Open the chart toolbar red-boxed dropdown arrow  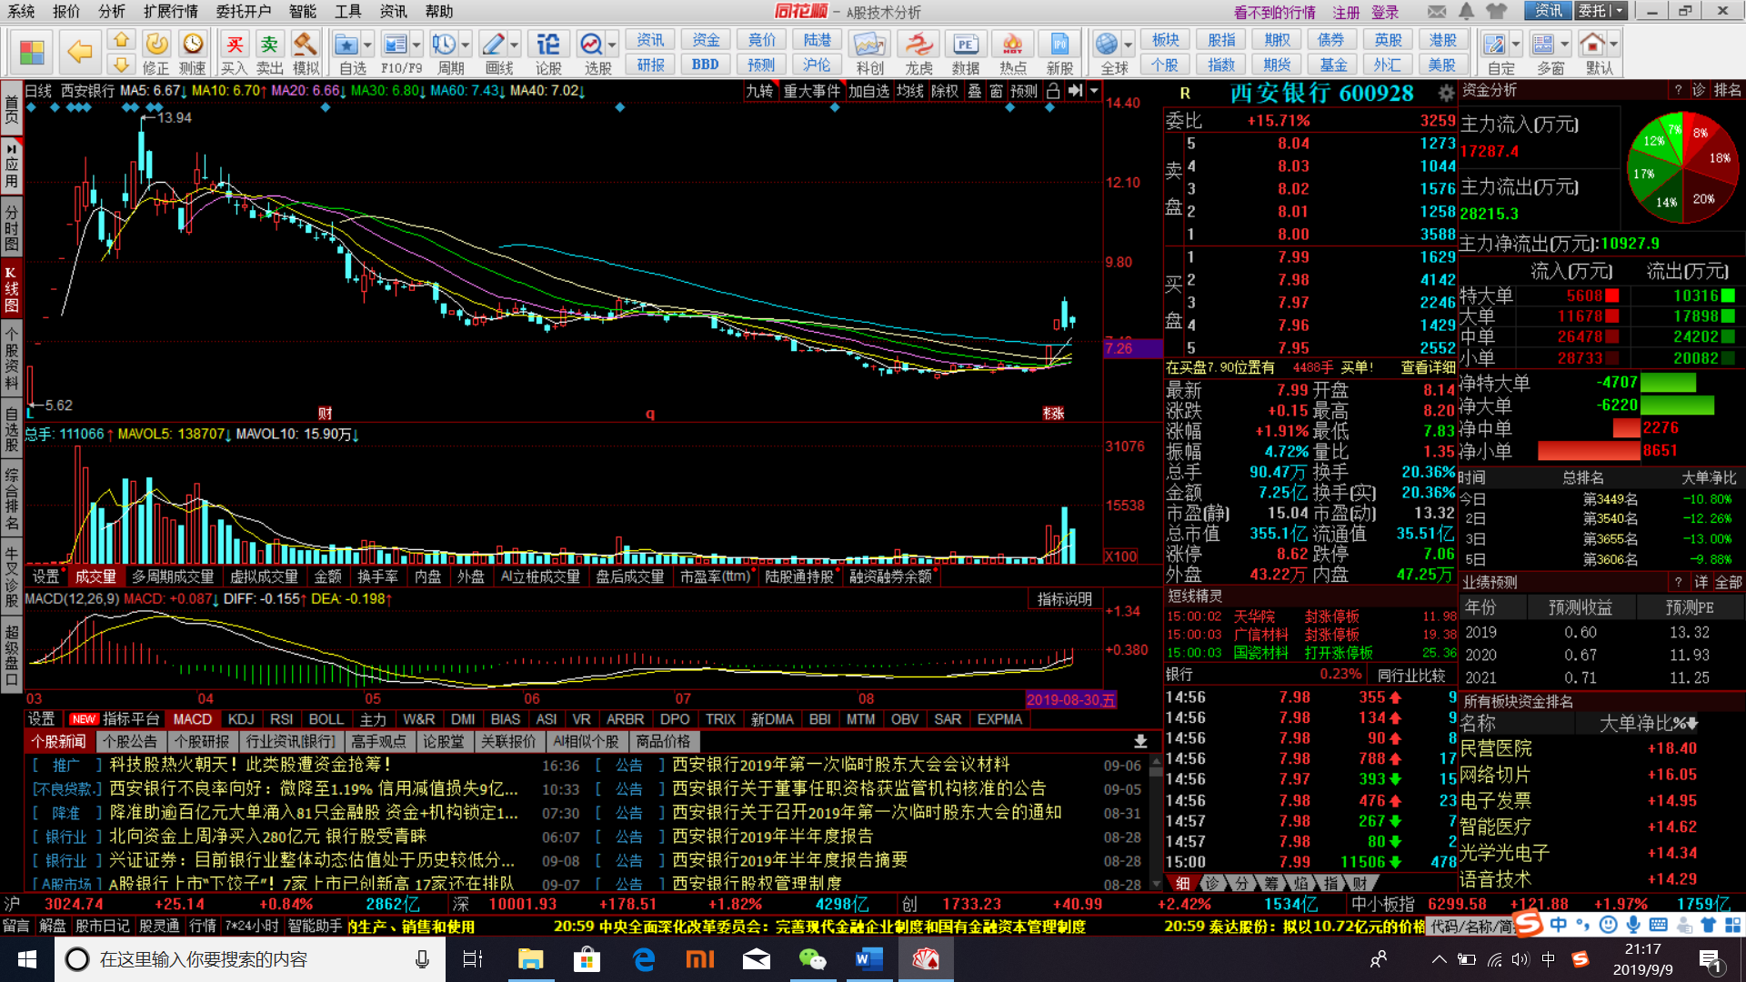[1095, 91]
